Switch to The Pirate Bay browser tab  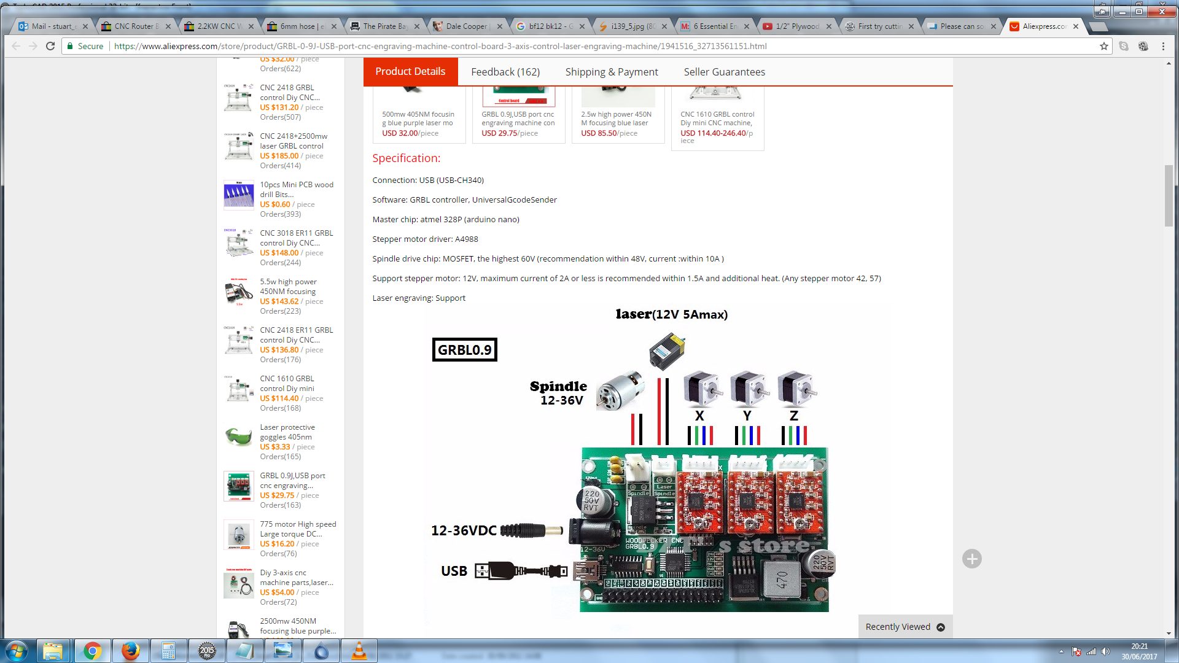pos(384,26)
